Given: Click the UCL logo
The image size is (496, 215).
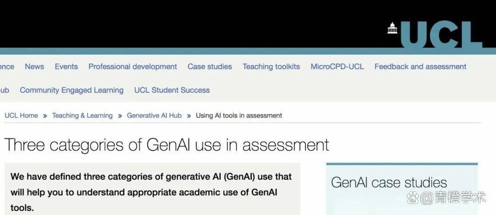Looking at the screenshot, I should (435, 35).
